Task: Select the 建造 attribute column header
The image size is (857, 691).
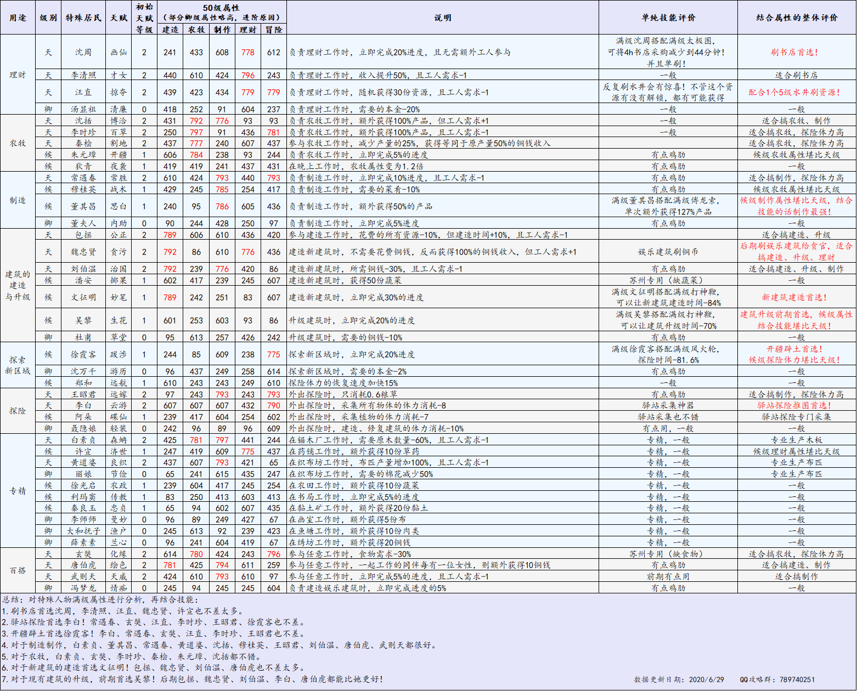Action: coord(170,30)
